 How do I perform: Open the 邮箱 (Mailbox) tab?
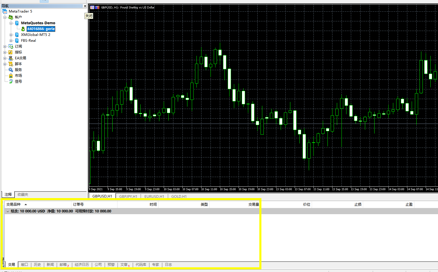63,265
